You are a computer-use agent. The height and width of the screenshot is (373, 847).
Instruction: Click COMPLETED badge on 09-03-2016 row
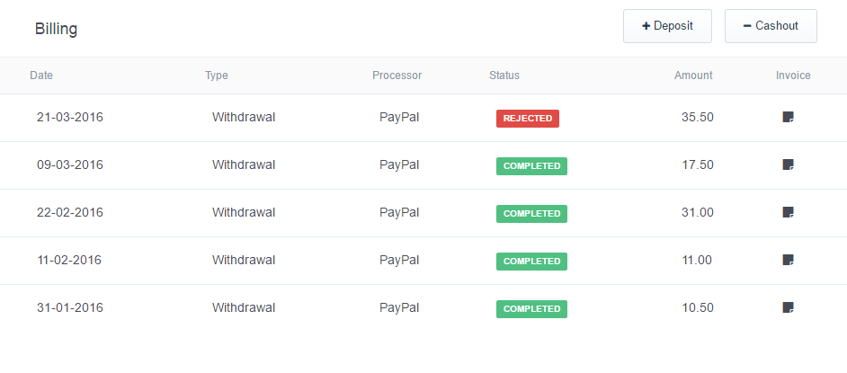(x=531, y=166)
